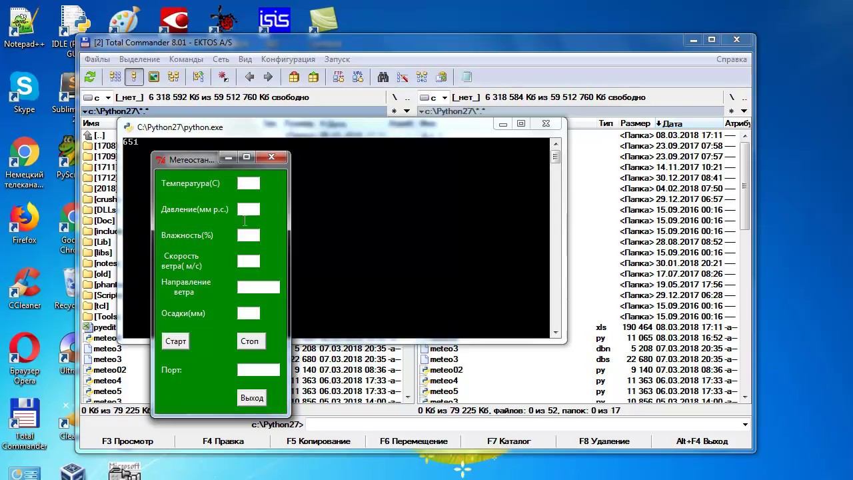The height and width of the screenshot is (480, 853).
Task: Open FTP connection toolbar icon
Action: [339, 77]
